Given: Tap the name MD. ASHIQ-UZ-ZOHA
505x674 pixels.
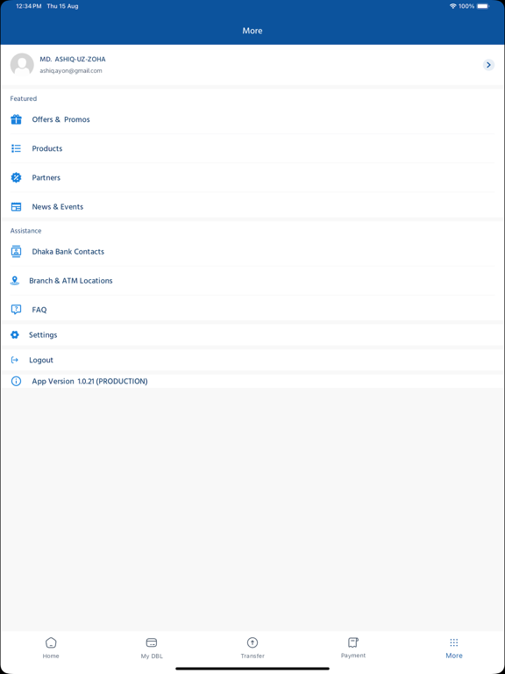Looking at the screenshot, I should (73, 60).
